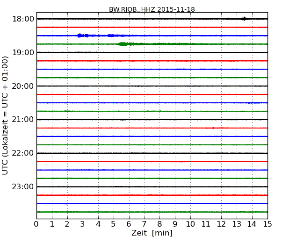This screenshot has height=243, width=304.
Task: Click the x-axis tick label 8
Action: click(159, 224)
